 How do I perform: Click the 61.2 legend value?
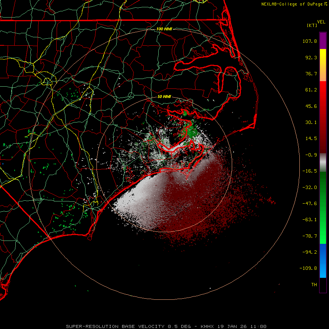[x=311, y=90]
